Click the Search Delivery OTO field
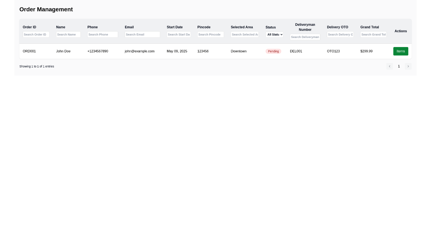 pyautogui.click(x=340, y=34)
